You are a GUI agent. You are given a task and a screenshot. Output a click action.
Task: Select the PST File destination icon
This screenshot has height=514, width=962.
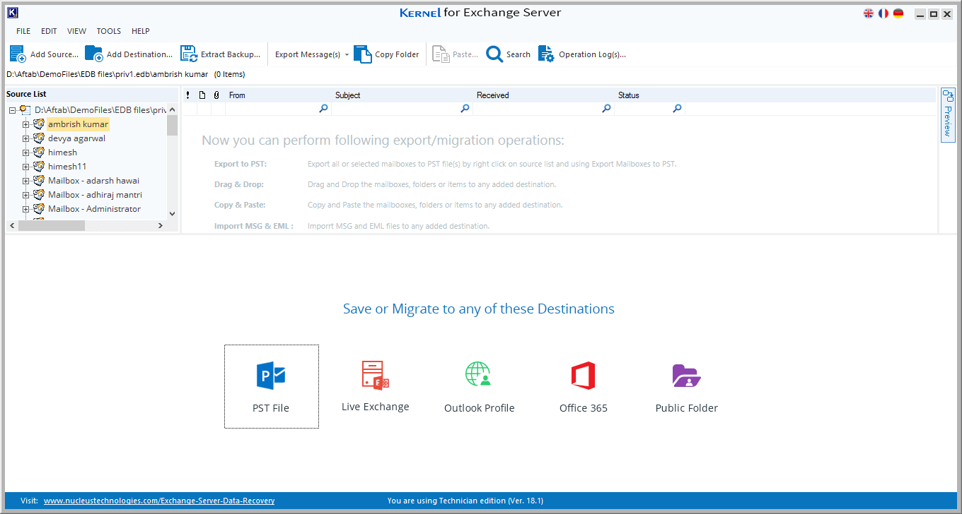click(271, 376)
